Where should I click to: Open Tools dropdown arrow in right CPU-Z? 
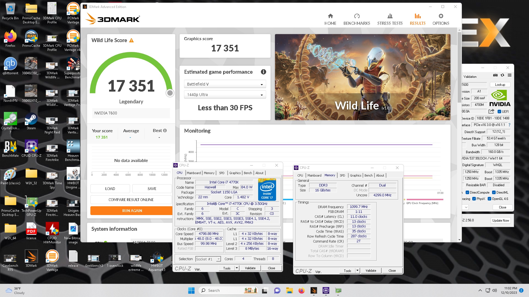coord(357,271)
